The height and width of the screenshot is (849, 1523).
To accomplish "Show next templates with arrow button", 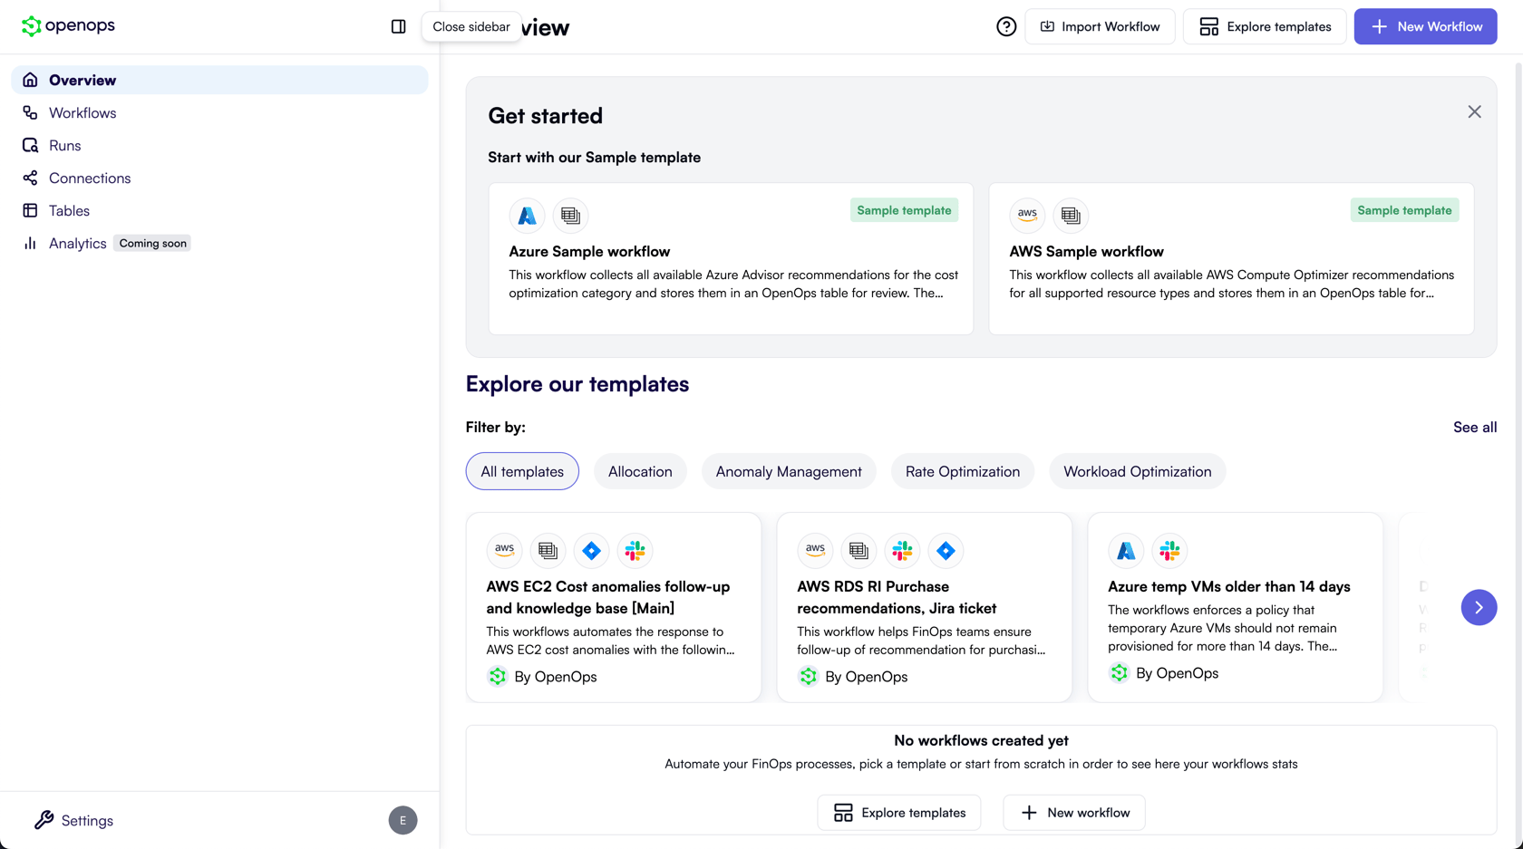I will coord(1479,607).
